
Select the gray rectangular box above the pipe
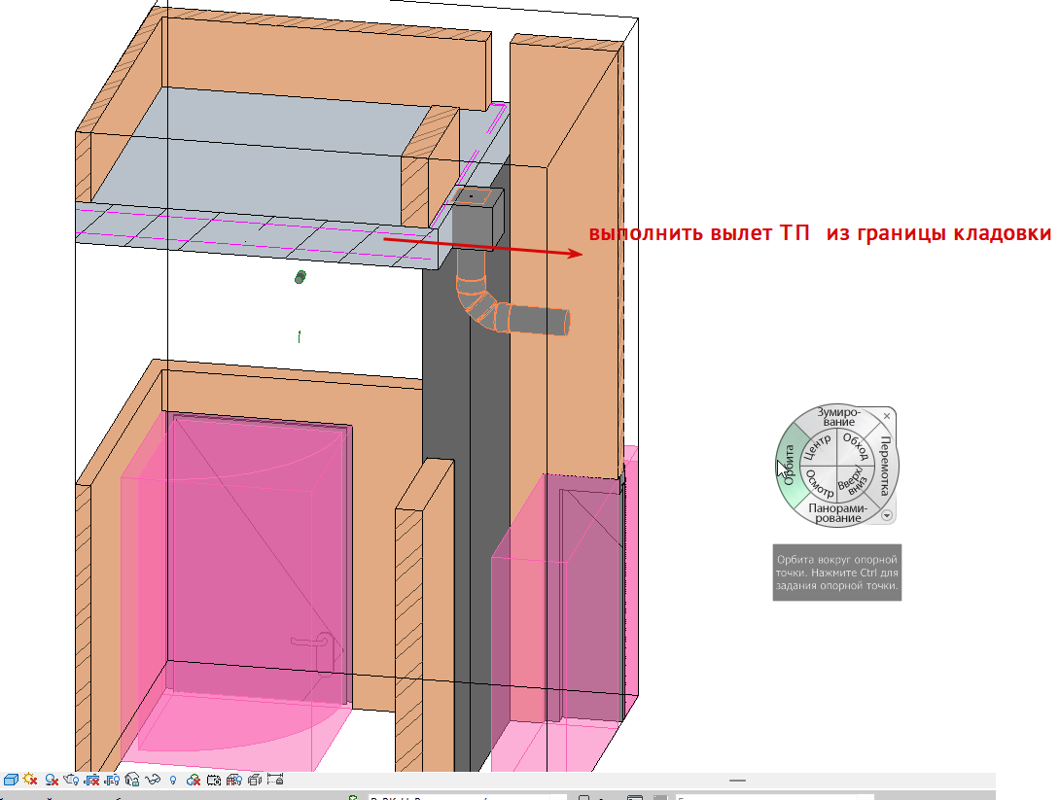coord(477,218)
